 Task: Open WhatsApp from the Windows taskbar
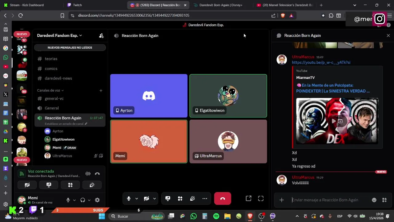coord(194,216)
